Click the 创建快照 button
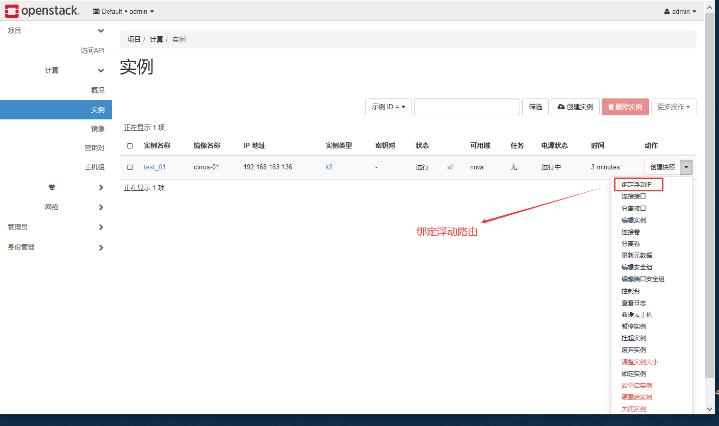719x426 pixels. [662, 167]
